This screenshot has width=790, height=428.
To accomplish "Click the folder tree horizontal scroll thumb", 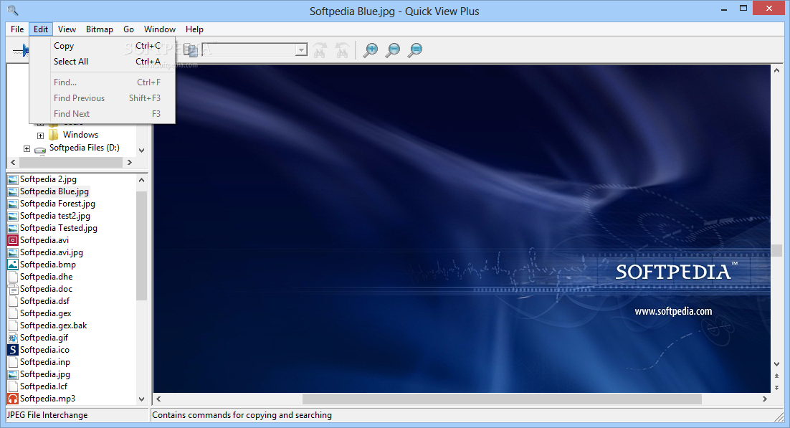I will (x=70, y=162).
